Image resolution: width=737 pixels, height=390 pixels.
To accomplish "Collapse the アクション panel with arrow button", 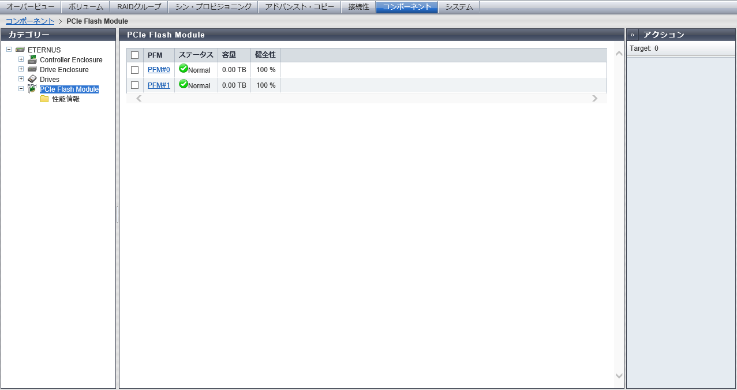I will pos(633,35).
